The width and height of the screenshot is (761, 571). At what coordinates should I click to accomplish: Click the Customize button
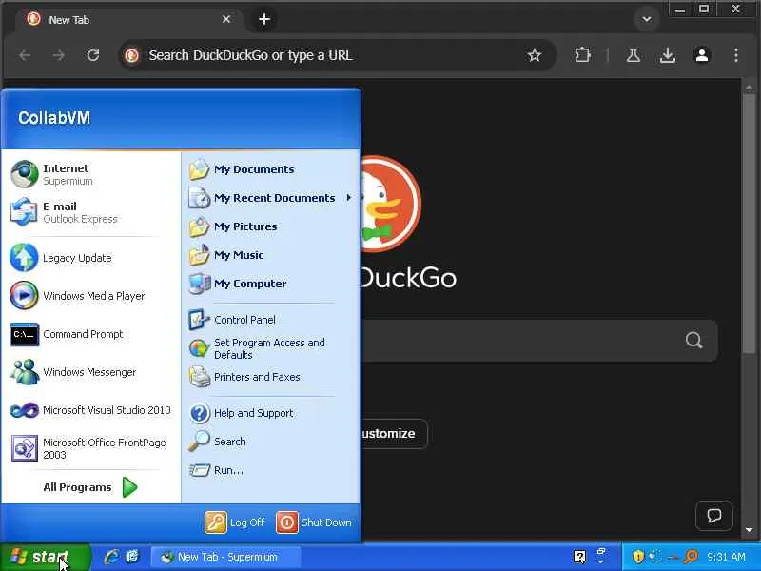tap(394, 434)
